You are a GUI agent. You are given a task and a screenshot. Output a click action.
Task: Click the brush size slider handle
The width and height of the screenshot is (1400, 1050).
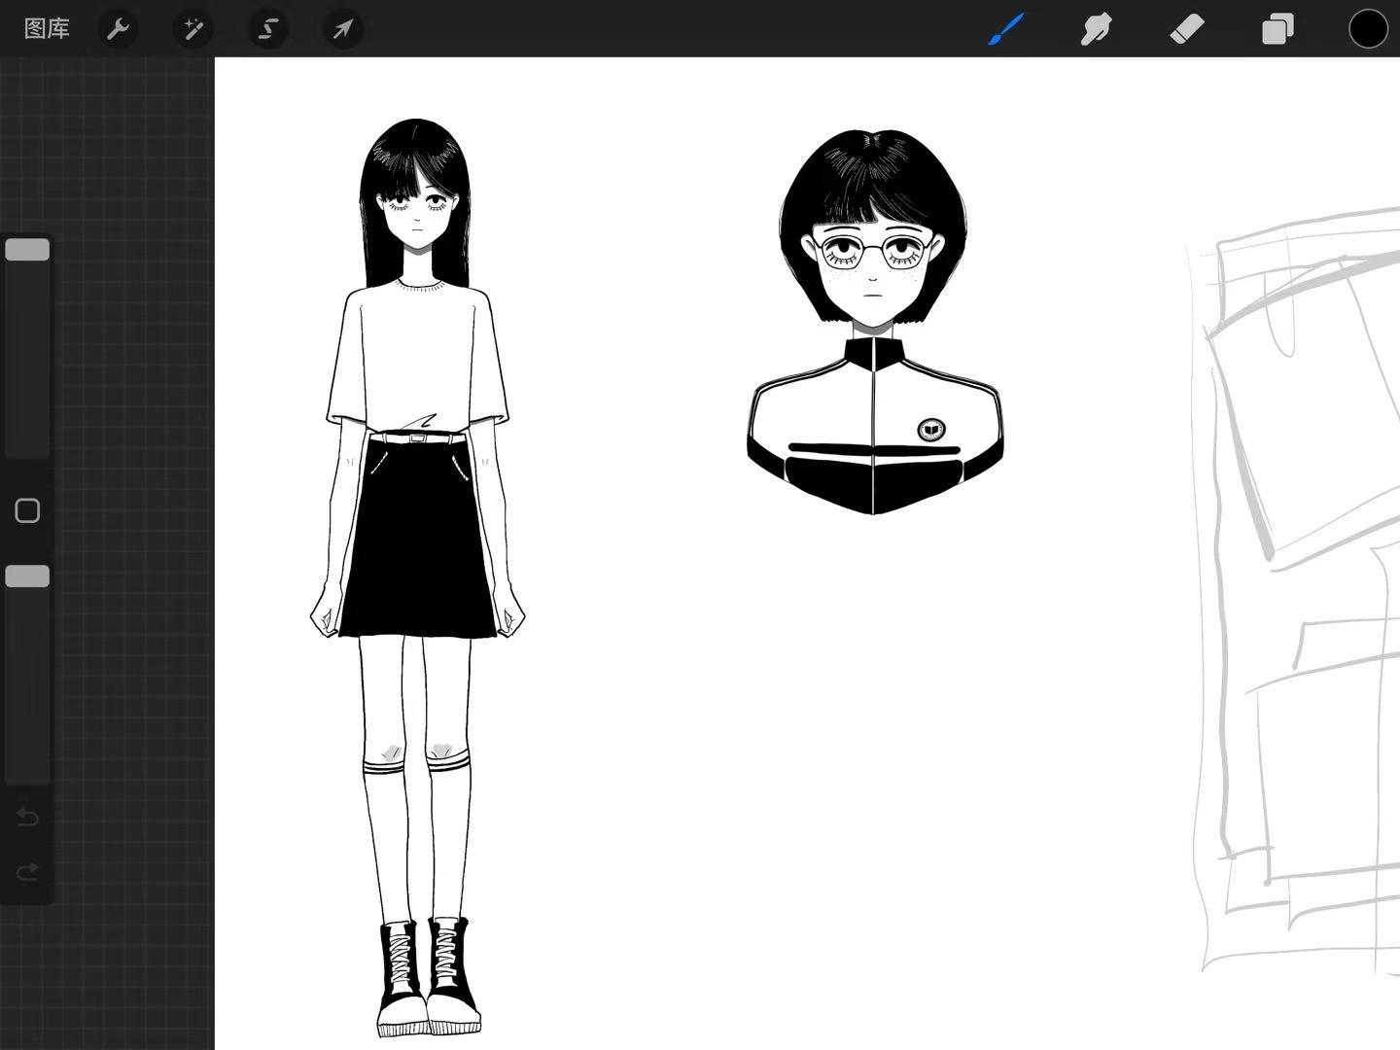(27, 250)
